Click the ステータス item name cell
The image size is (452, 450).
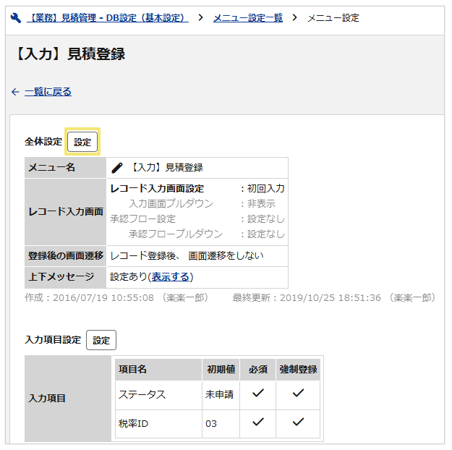(x=158, y=395)
